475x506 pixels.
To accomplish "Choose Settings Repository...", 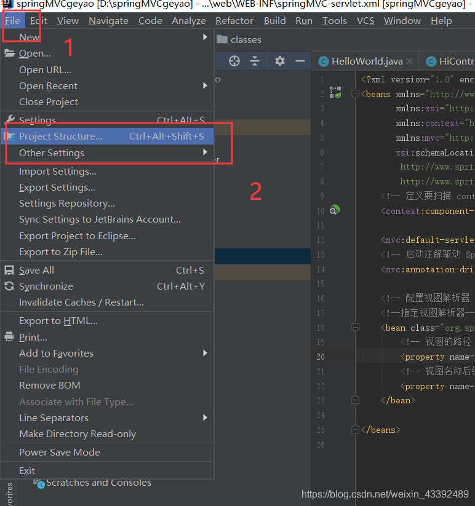I will (107, 204).
